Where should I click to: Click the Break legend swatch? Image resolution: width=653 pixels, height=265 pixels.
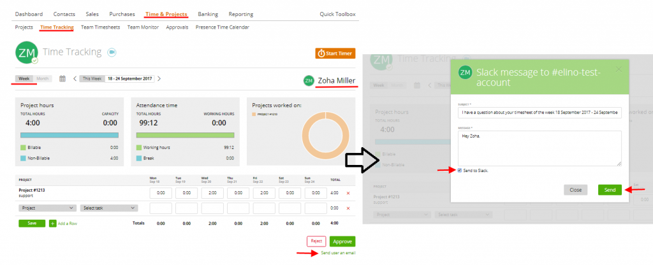coord(138,159)
